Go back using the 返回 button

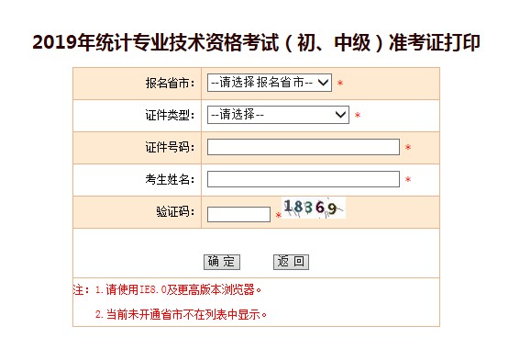point(291,262)
